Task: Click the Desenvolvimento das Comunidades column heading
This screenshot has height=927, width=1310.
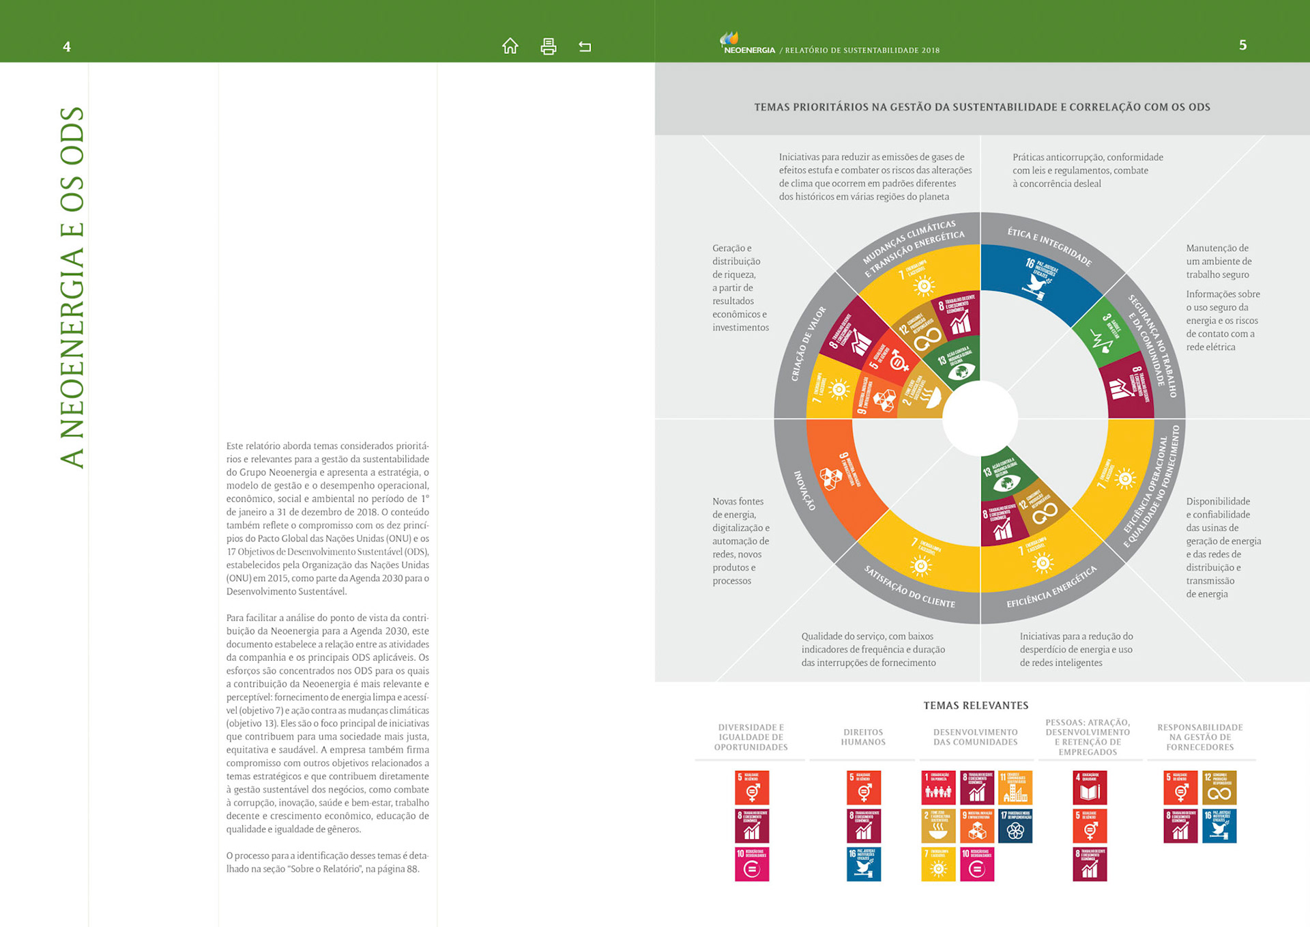Action: click(975, 737)
